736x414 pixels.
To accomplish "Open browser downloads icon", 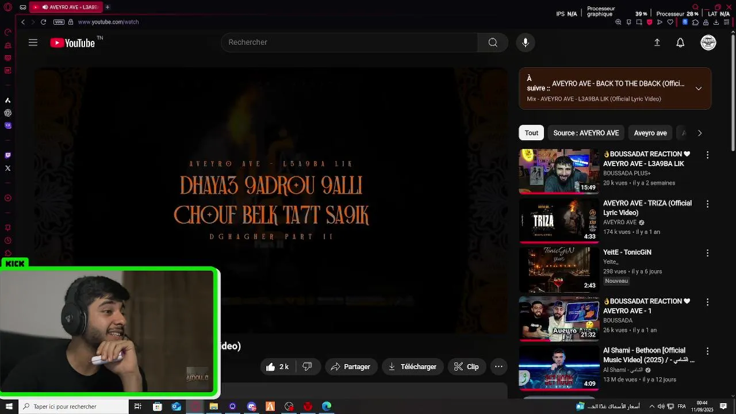I will click(716, 22).
